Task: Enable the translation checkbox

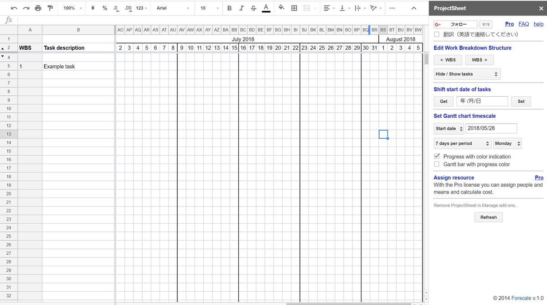Action: (x=437, y=34)
